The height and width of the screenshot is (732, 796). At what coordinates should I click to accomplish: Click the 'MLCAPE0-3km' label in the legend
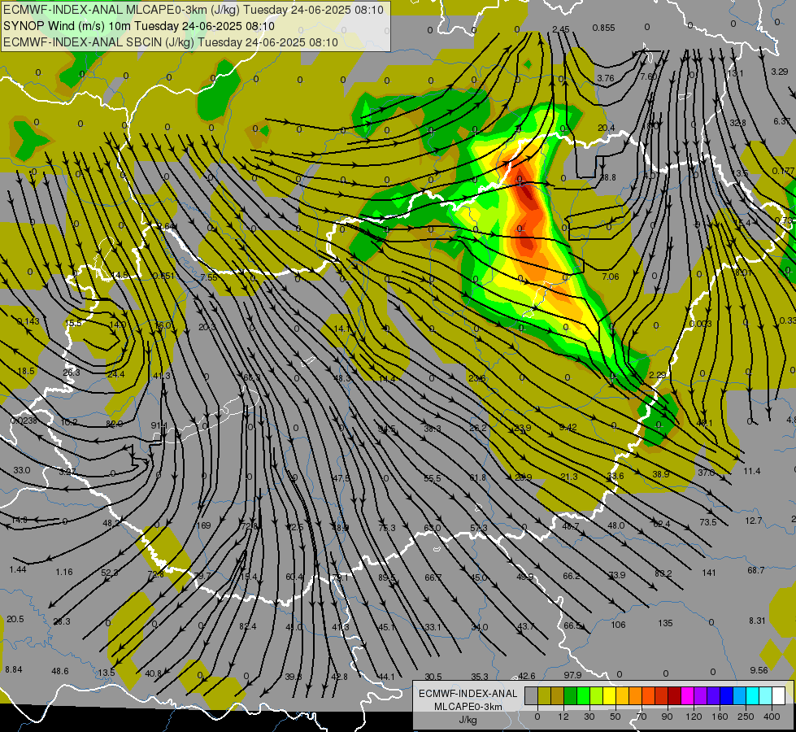coord(468,707)
